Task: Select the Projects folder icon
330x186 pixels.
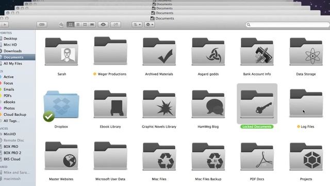Action: tap(306, 157)
